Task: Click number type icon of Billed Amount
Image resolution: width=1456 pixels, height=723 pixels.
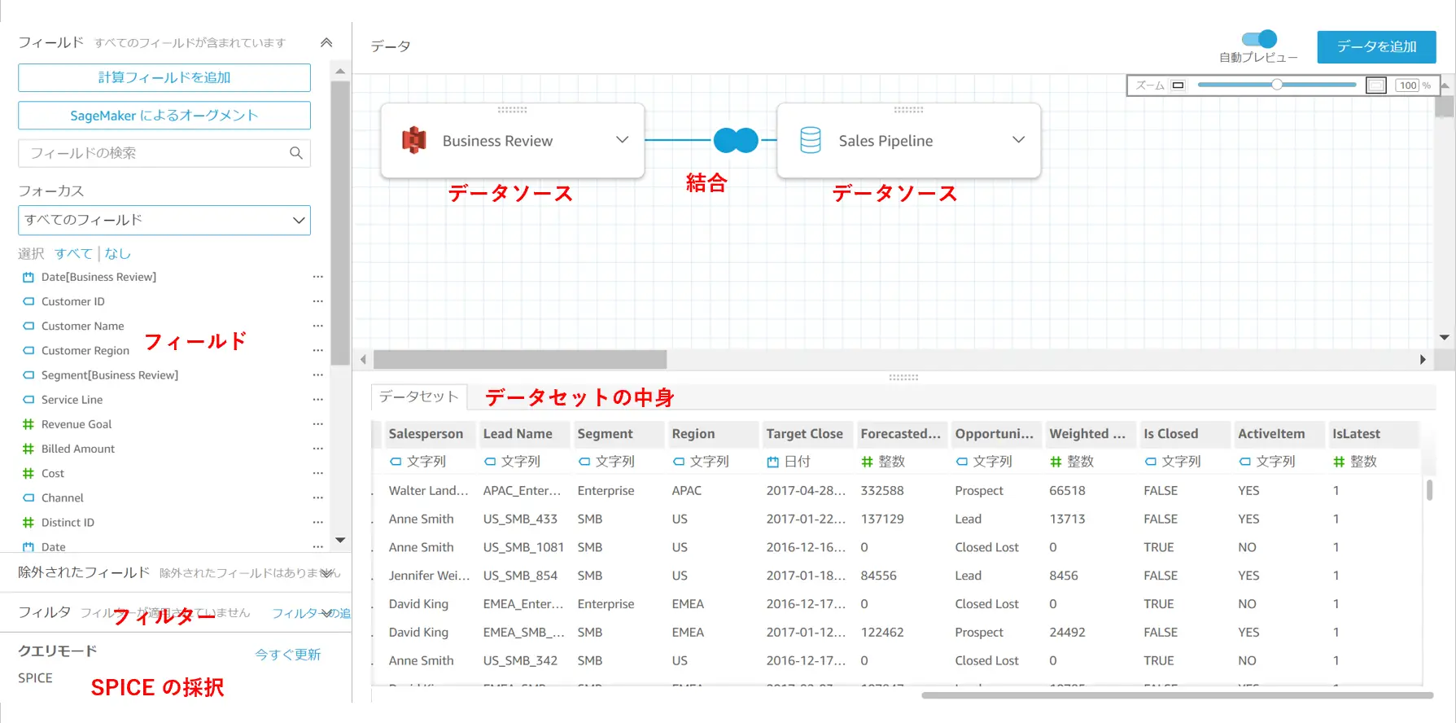Action: coord(28,449)
